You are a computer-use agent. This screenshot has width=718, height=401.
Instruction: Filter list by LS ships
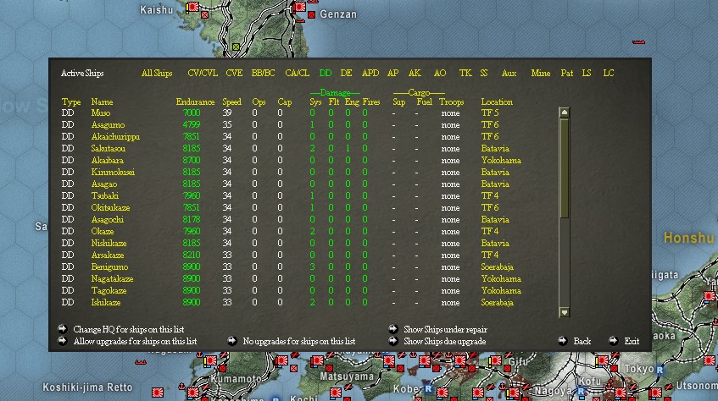(x=587, y=73)
